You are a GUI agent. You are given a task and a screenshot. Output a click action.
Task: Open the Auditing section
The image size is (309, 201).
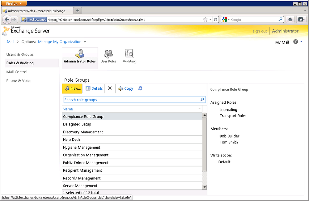(x=129, y=56)
